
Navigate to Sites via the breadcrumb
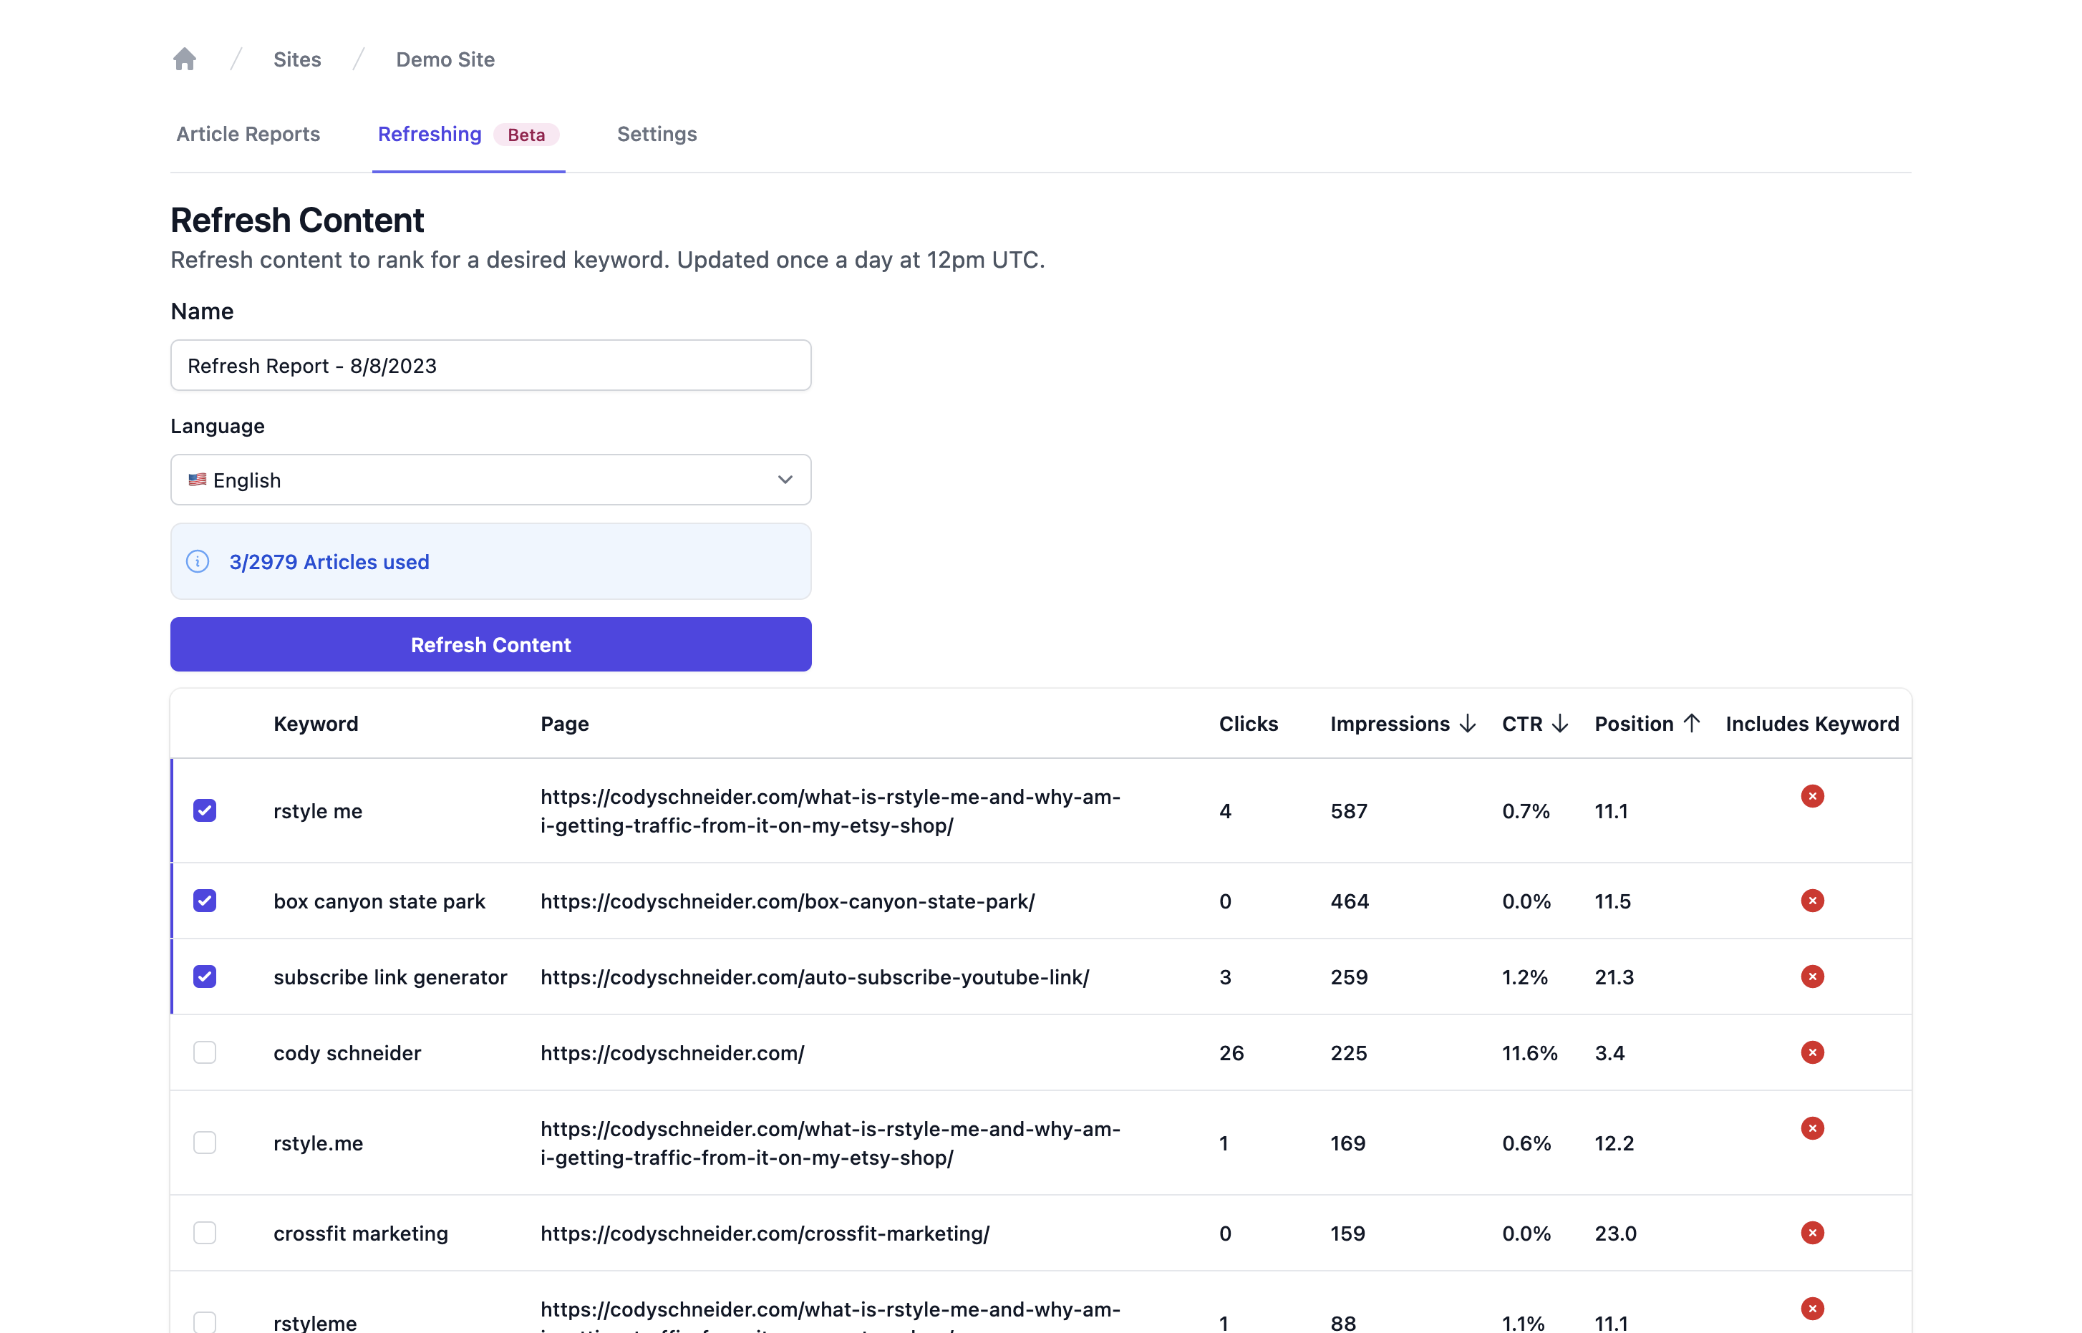tap(297, 59)
